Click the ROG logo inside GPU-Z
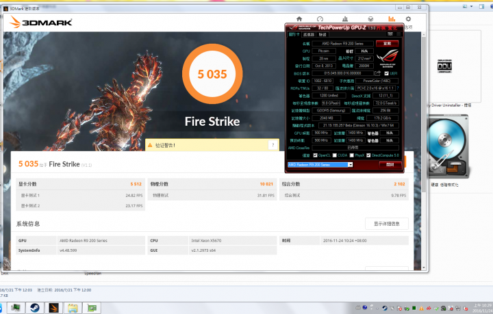 pyautogui.click(x=388, y=57)
